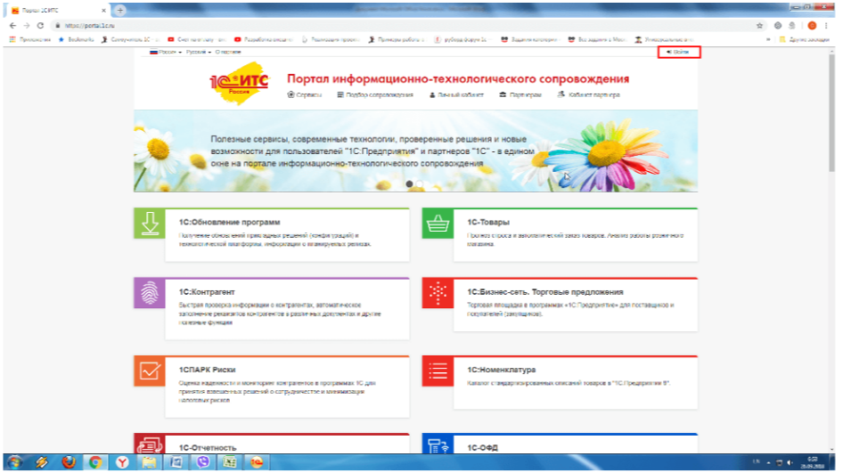Click the orange 1СПАРК Риски chart icon
843x473 pixels.
(x=150, y=371)
